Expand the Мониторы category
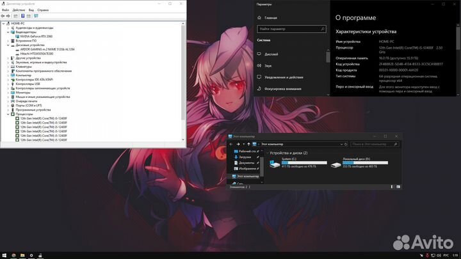Image resolution: width=461 pixels, height=259 pixels. coord(8,93)
